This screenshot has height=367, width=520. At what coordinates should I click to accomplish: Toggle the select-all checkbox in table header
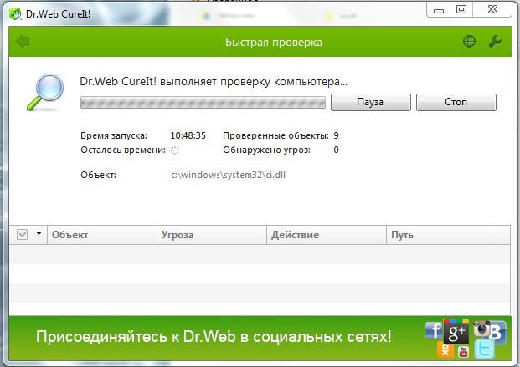[23, 235]
